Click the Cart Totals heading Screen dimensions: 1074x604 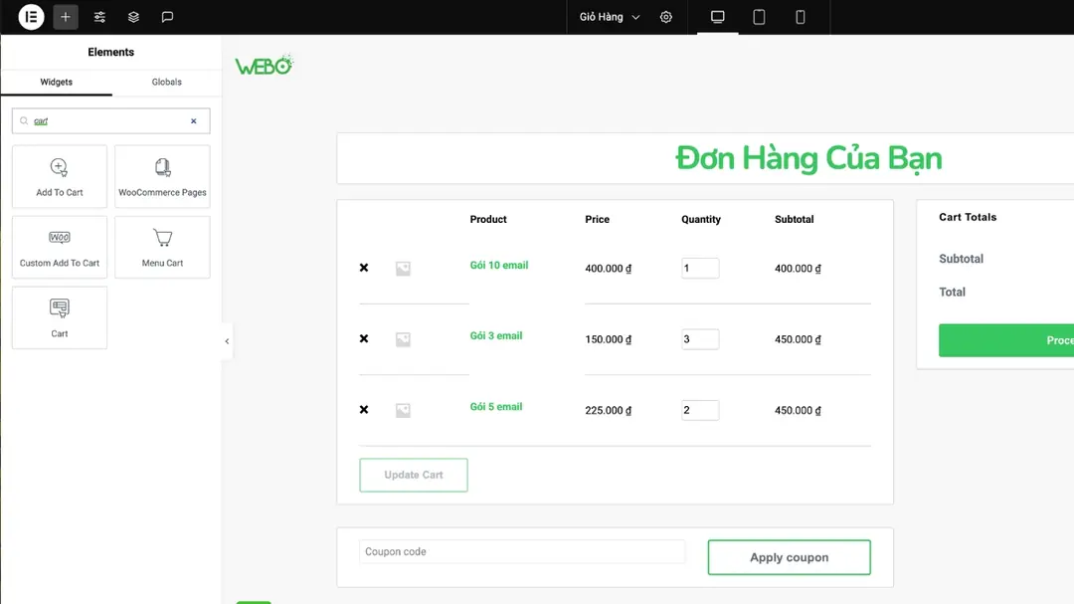968,217
